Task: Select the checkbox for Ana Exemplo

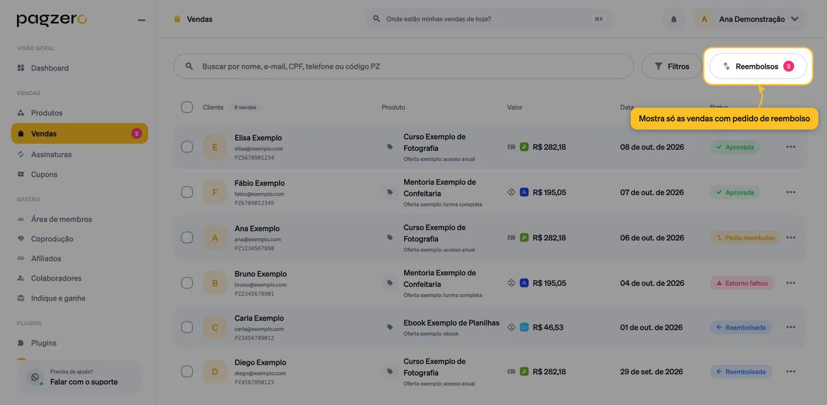Action: coord(187,238)
